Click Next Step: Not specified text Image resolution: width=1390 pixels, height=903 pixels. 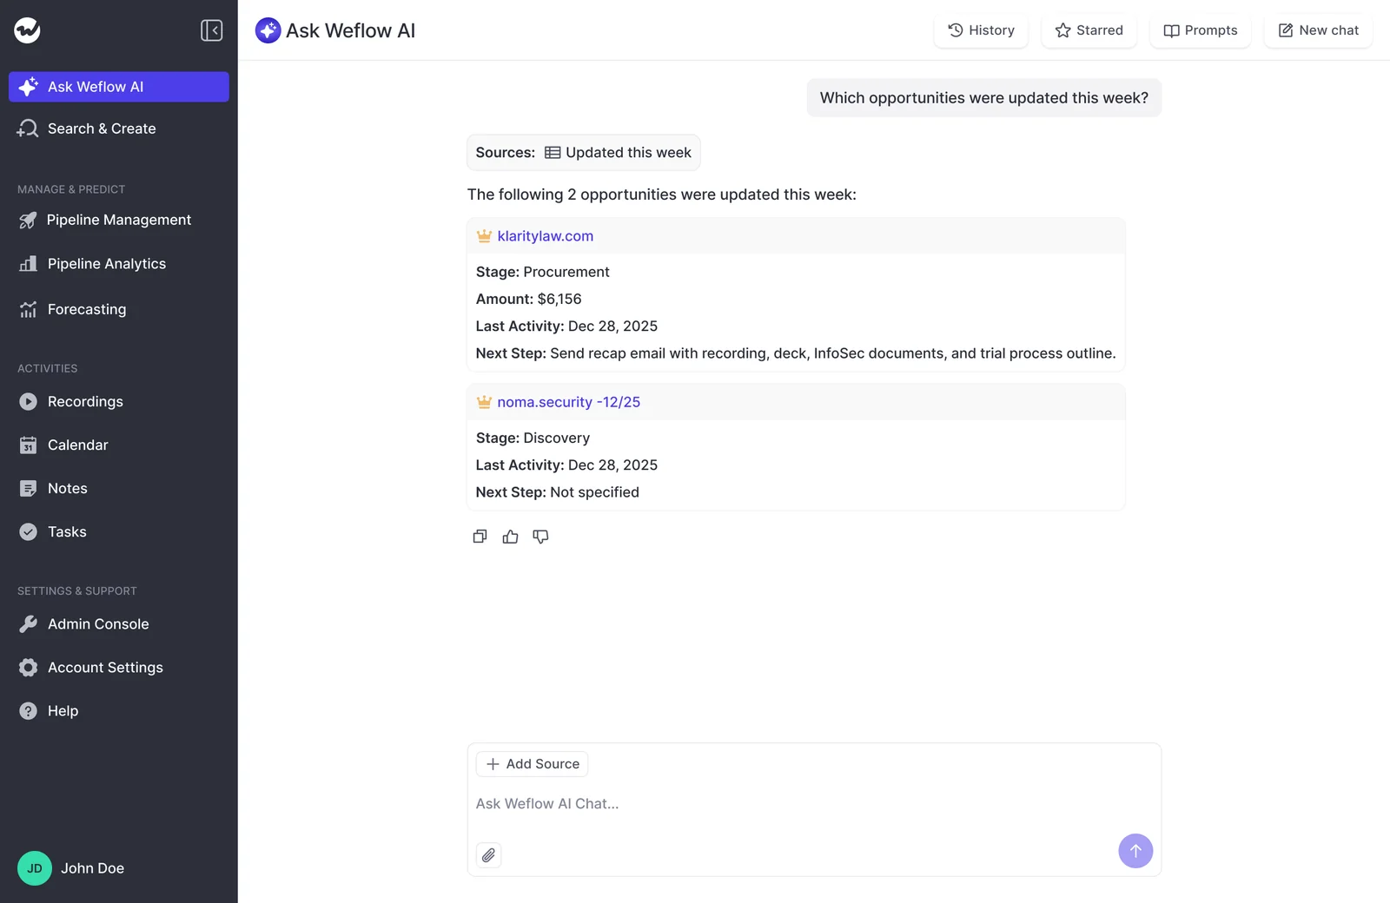click(x=557, y=492)
